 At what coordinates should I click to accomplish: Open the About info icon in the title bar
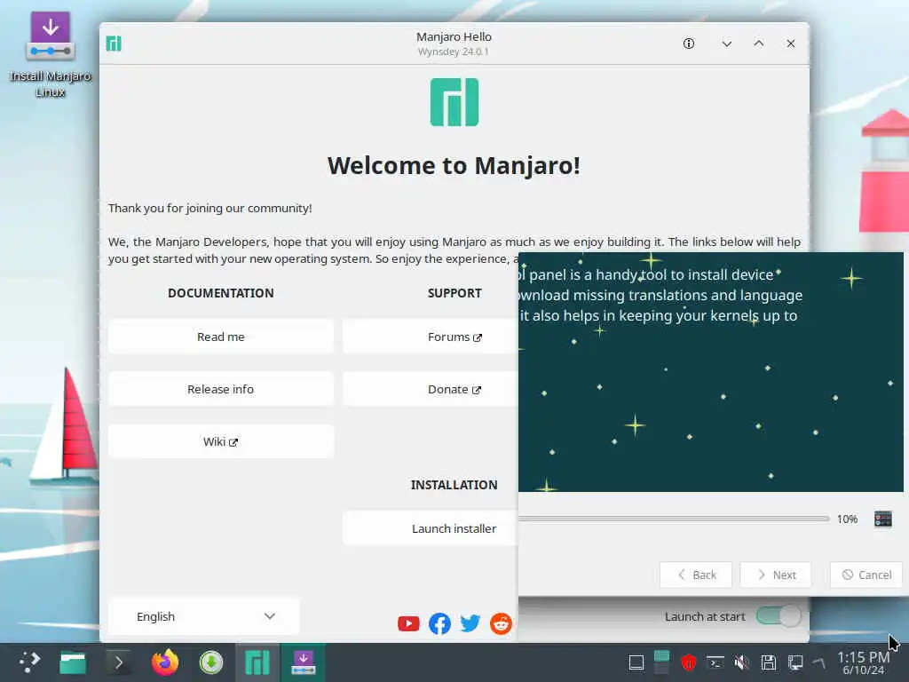pyautogui.click(x=689, y=44)
